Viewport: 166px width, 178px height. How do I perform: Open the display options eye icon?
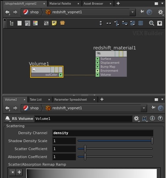tap(160, 23)
